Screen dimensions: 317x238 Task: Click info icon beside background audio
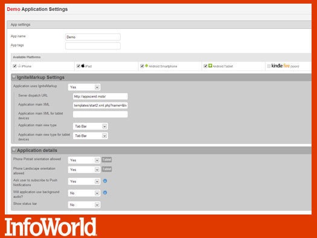click(x=105, y=193)
